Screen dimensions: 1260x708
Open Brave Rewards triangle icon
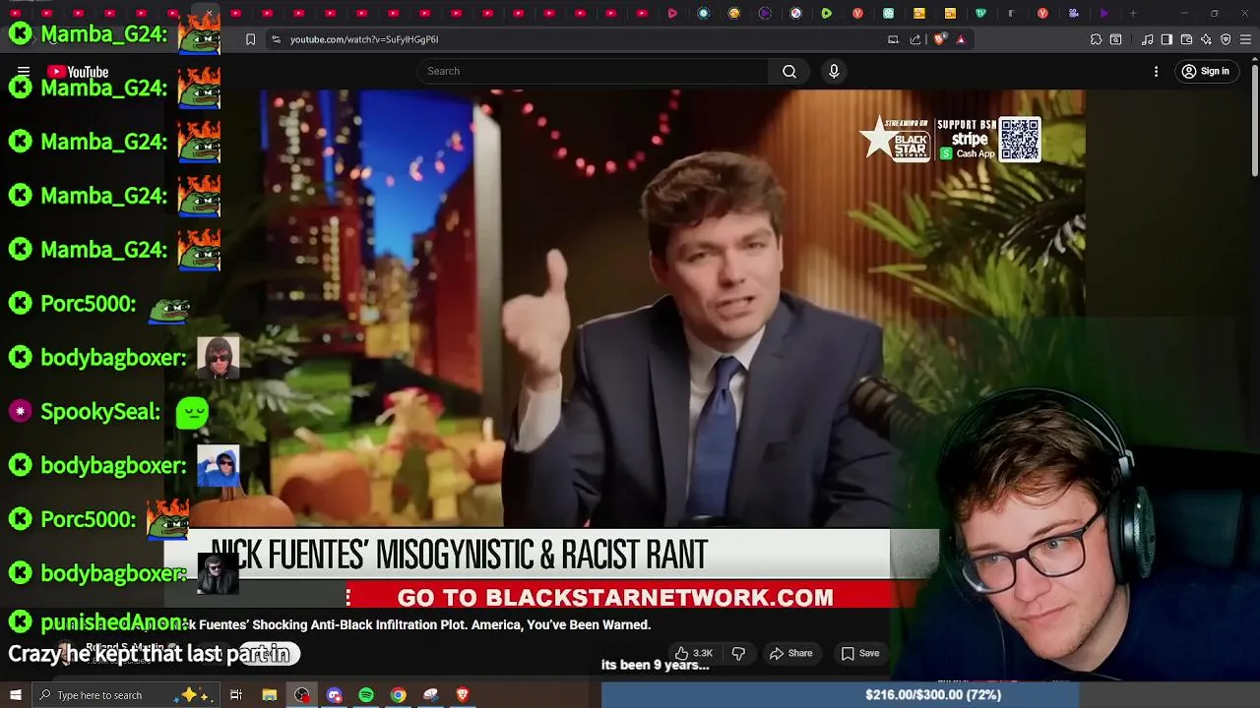coord(961,39)
